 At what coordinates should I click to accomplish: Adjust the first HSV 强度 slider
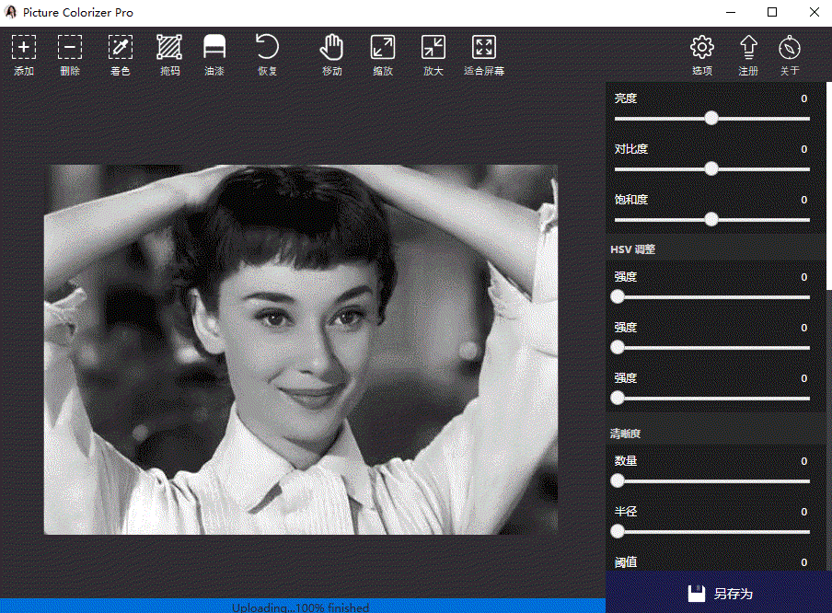[617, 296]
